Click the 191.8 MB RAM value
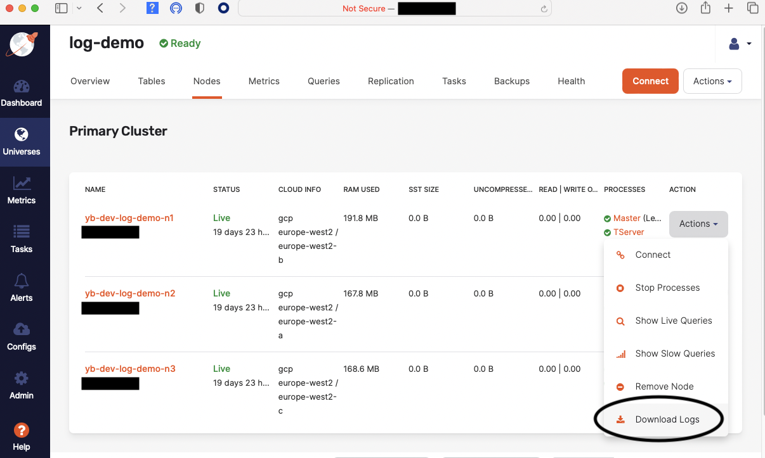 (x=360, y=218)
